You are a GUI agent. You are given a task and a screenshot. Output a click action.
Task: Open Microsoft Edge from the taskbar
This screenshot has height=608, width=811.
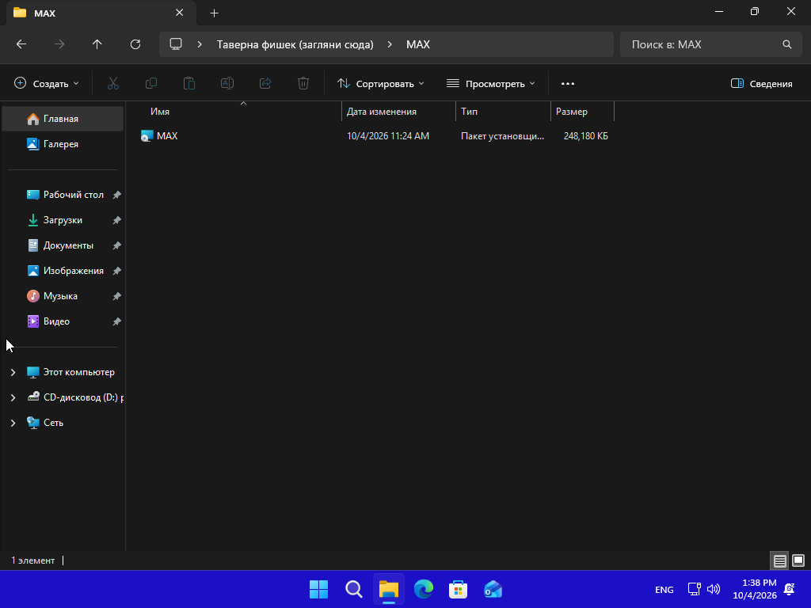[424, 589]
